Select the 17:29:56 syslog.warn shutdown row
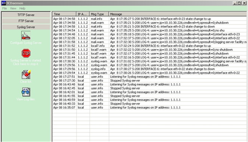This screenshot has width=248, height=142. (x=150, y=65)
